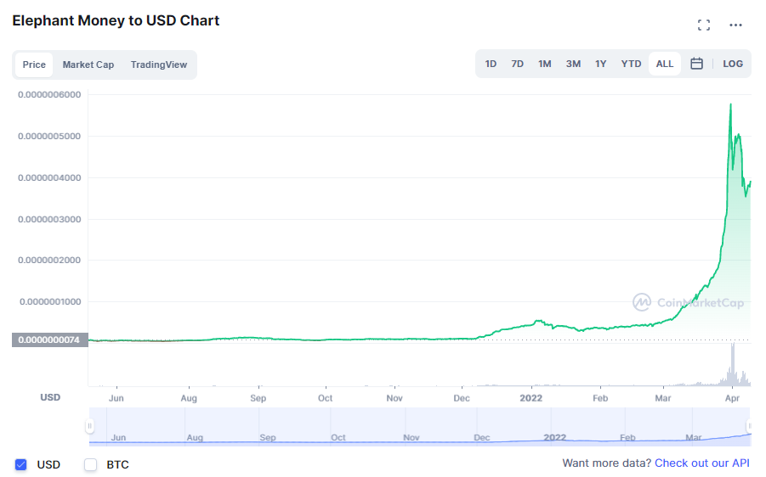Switch to the TradingView tab
Screen dimensions: 766x477
159,65
